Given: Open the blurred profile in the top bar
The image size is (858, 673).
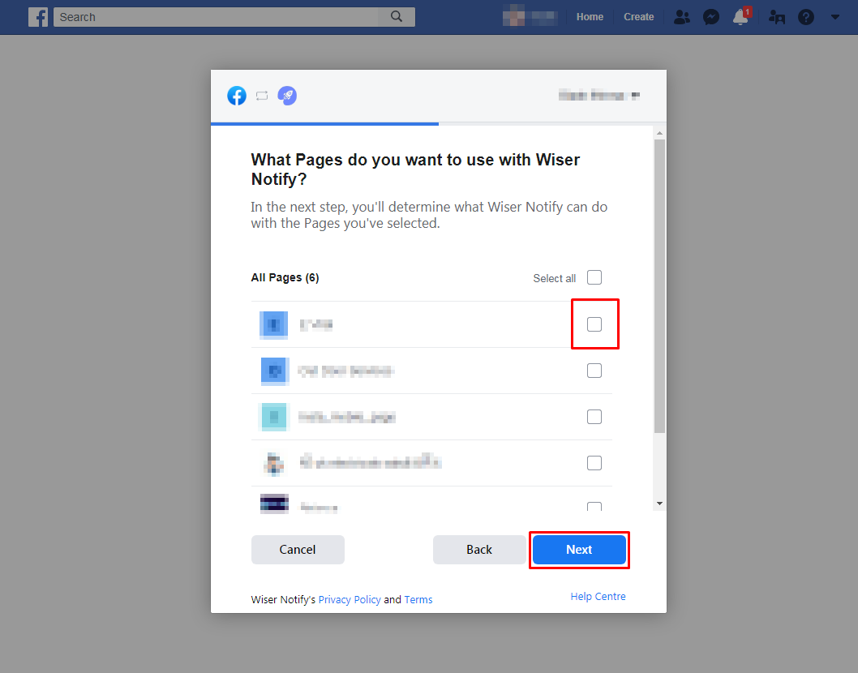Looking at the screenshot, I should click(x=530, y=17).
